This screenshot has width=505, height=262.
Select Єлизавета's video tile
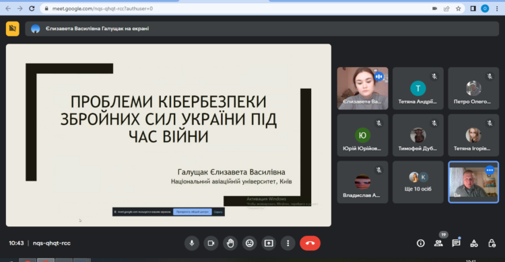pos(363,89)
